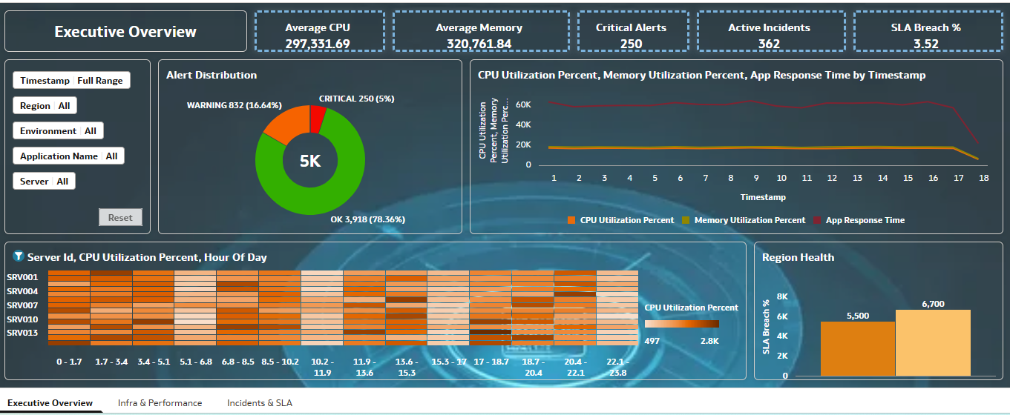
Task: Switch to the Infra & Performance tab
Action: tap(160, 402)
